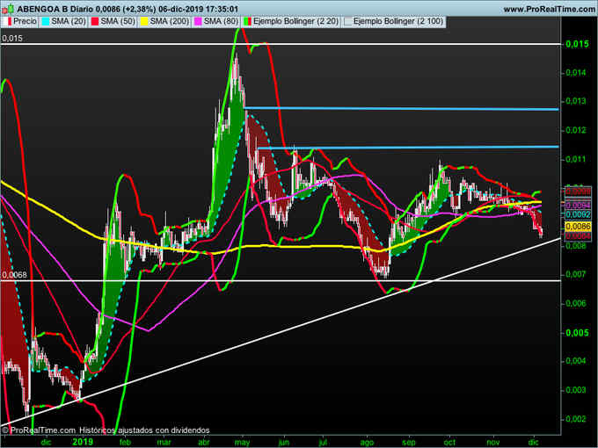The width and height of the screenshot is (598, 448).
Task: Select the Ejemplo Bollinger (2 20) legend label
Action: [x=296, y=21]
